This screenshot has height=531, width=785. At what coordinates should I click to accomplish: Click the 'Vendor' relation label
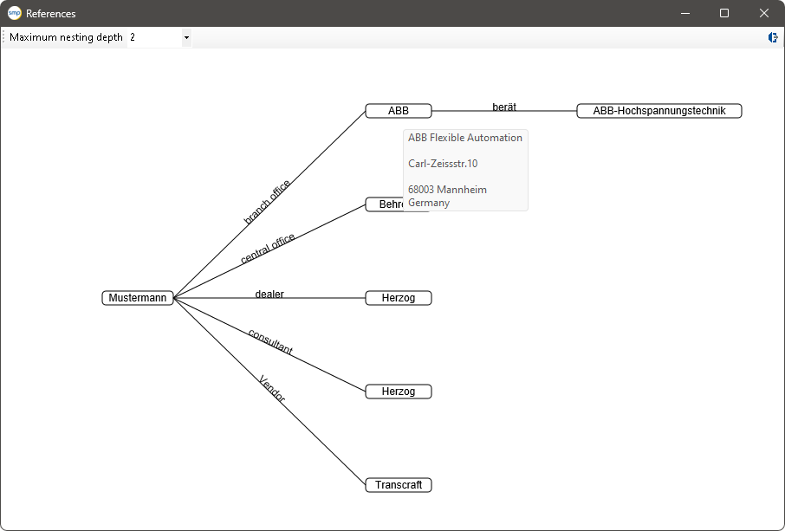(272, 389)
